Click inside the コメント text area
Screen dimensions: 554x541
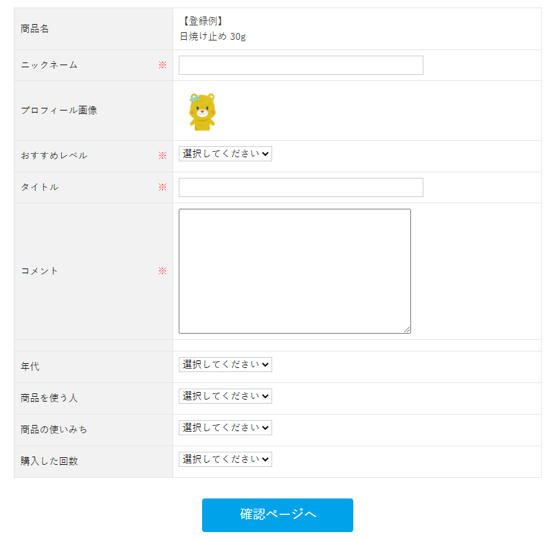click(294, 270)
